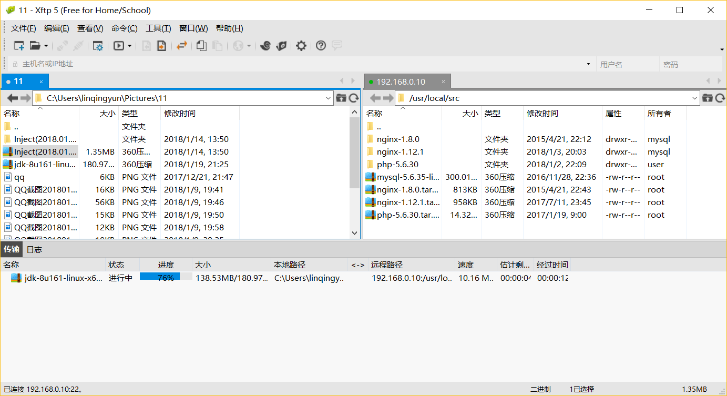Sort local files by 大小 column
The height and width of the screenshot is (396, 727).
(x=99, y=113)
